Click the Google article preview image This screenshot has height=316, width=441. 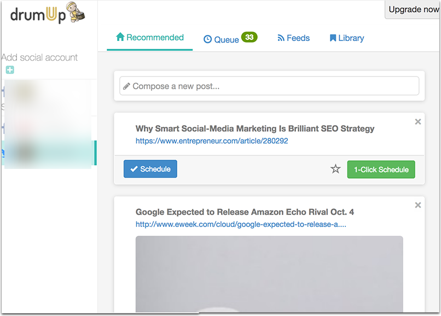pyautogui.click(x=269, y=273)
